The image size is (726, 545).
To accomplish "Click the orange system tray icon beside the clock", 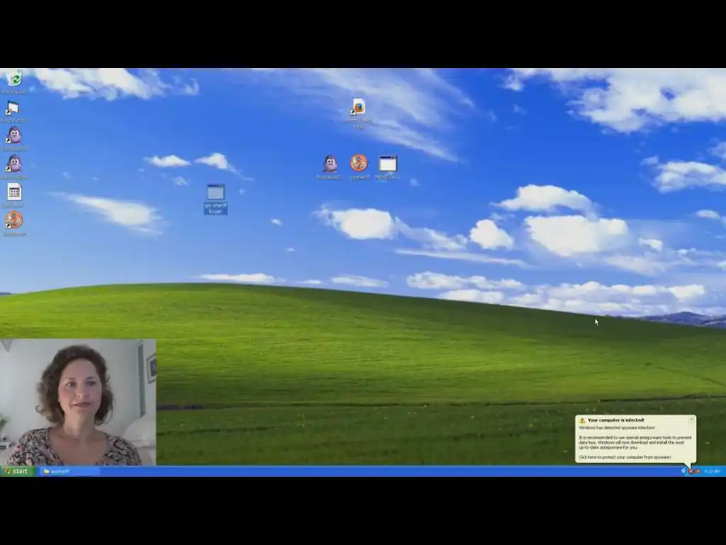I will (698, 471).
